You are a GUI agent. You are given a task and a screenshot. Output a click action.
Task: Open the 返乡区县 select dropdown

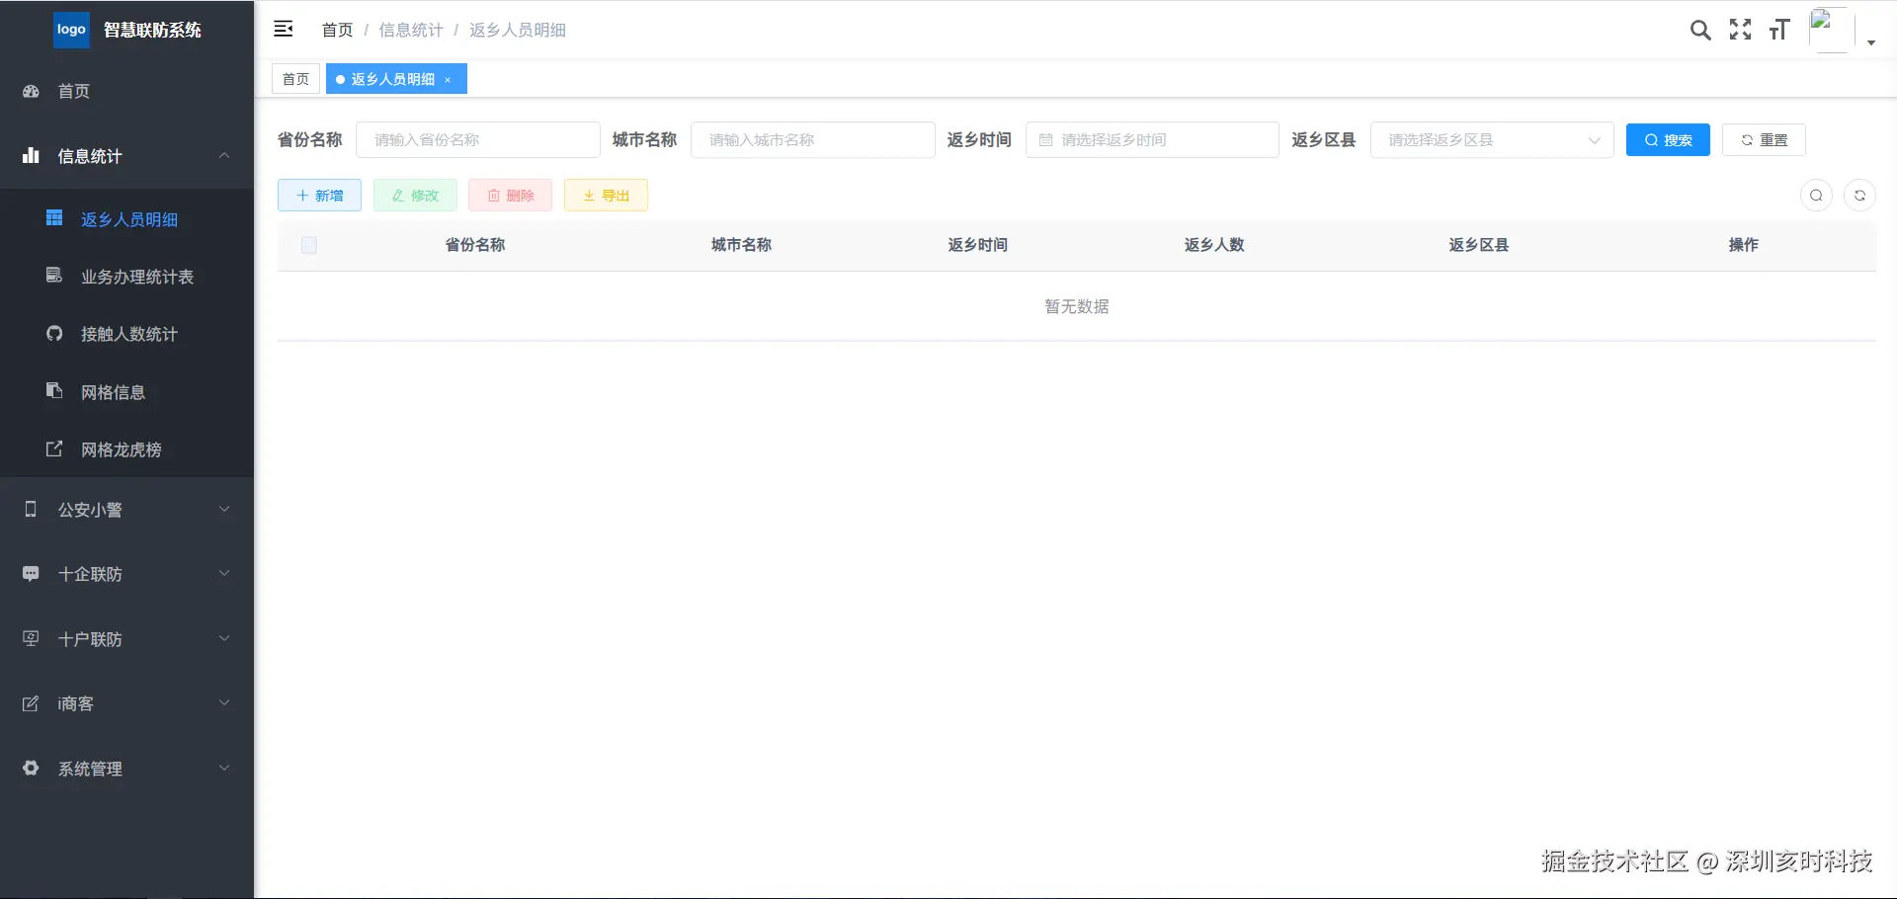[x=1492, y=140]
